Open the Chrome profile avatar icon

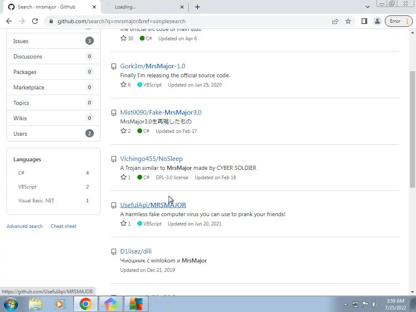(x=377, y=21)
